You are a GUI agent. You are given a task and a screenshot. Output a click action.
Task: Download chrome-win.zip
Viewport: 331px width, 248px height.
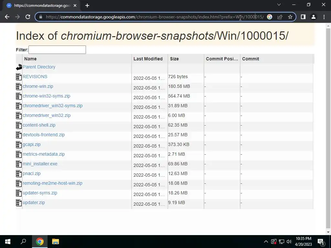pos(38,86)
